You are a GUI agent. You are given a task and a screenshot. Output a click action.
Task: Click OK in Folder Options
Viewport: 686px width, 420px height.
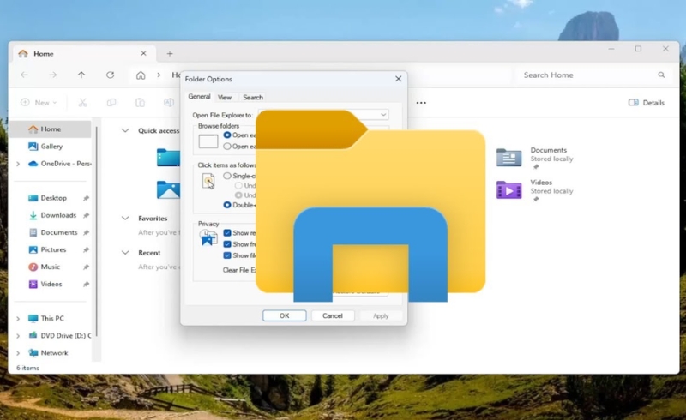285,315
